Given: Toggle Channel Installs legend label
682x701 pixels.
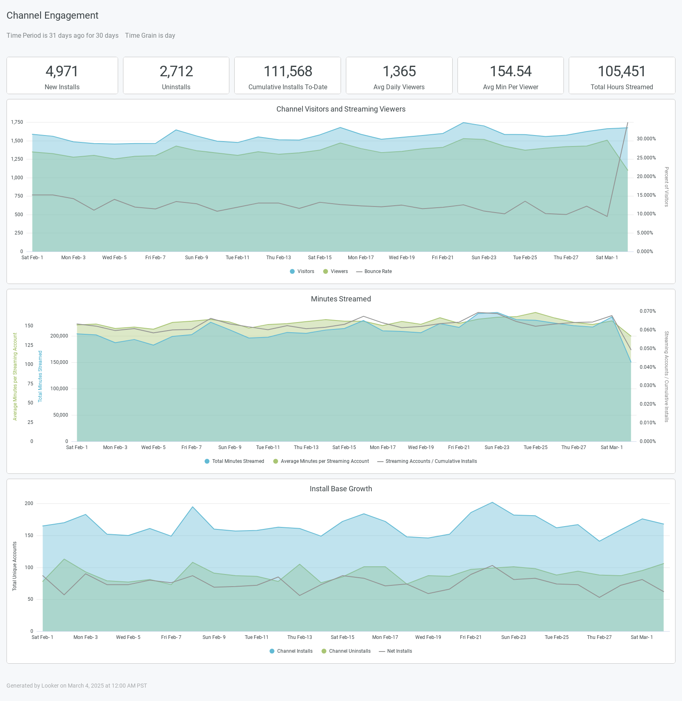Looking at the screenshot, I should coord(295,651).
